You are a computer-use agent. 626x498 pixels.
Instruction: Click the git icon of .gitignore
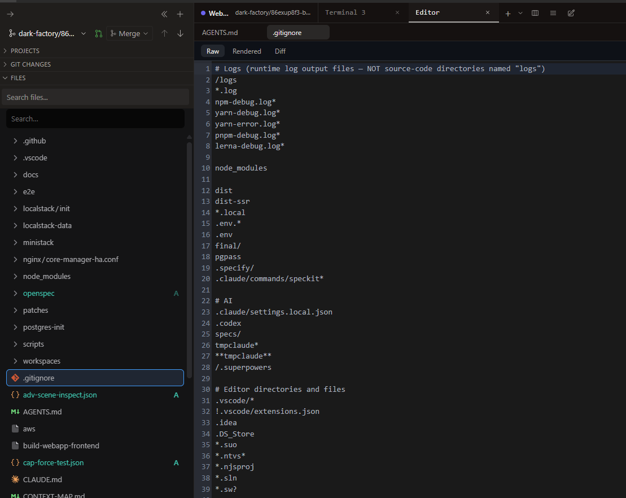coord(15,378)
